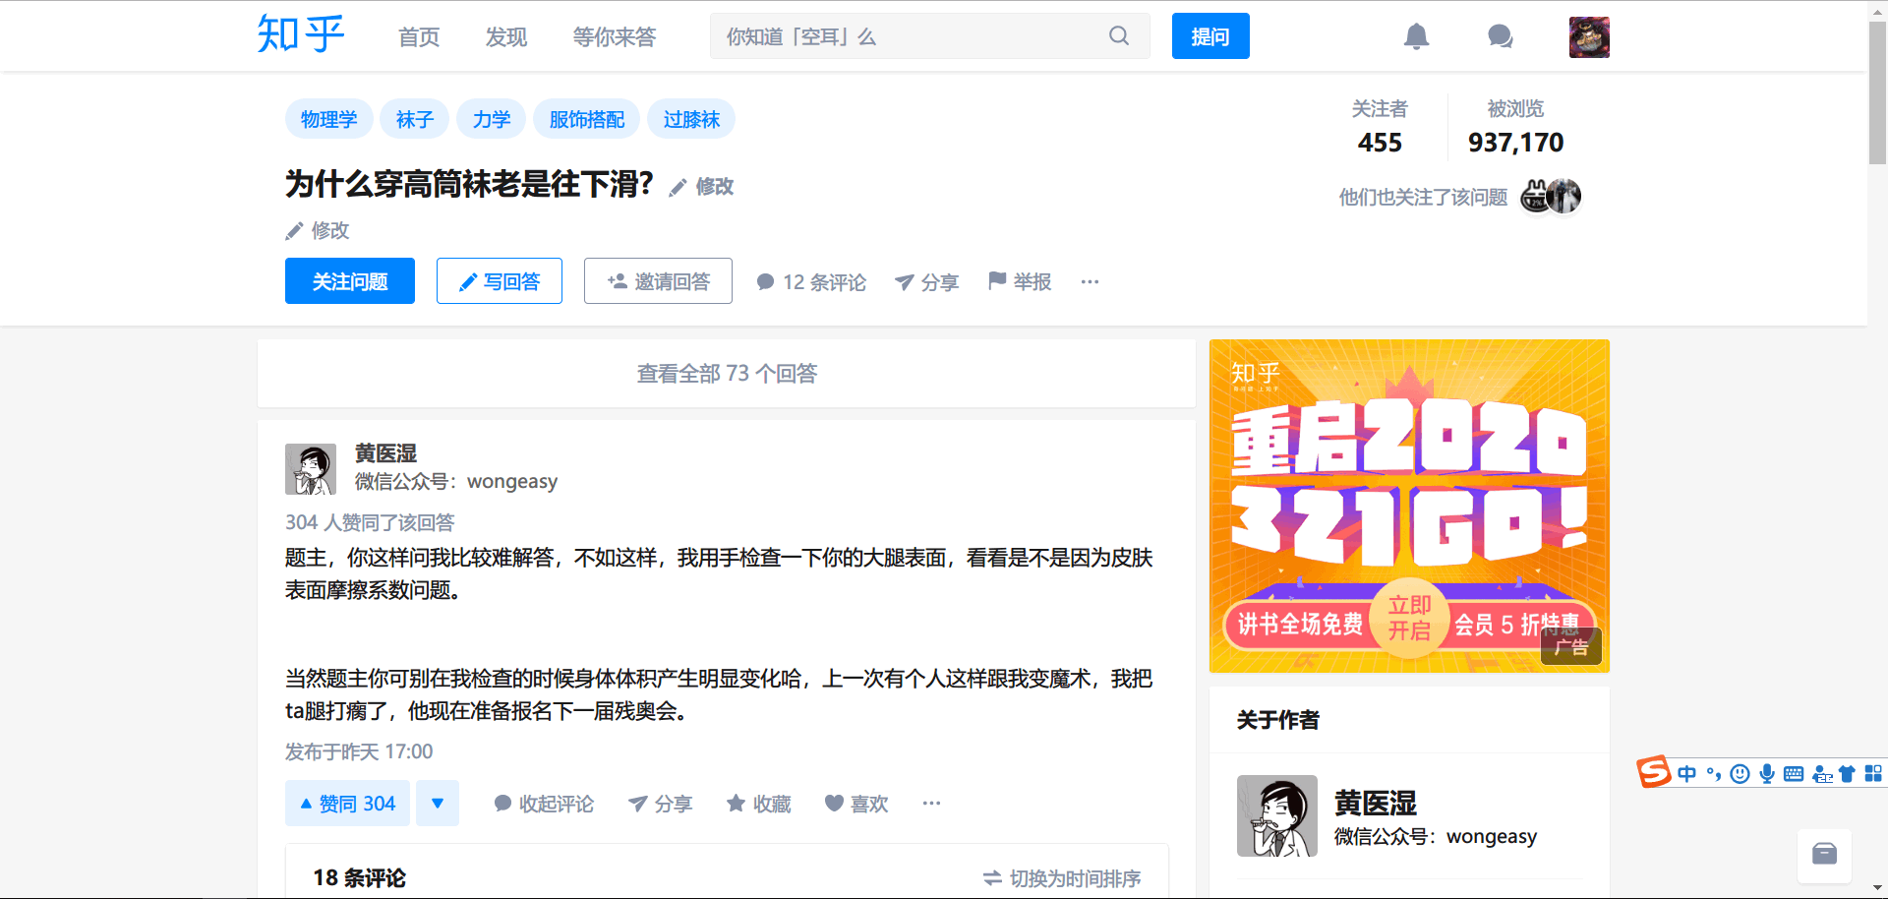Click the notification bell icon
Viewport: 1888px width, 899px height.
click(1416, 37)
